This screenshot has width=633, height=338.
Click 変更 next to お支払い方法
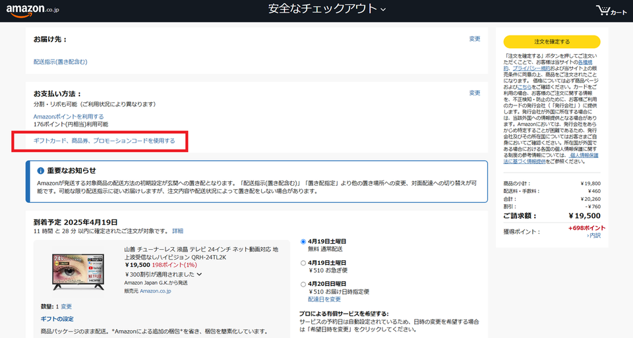tap(474, 93)
